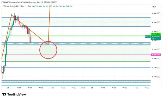Click the 03:00 label just after date 25
The width and height of the screenshot is (163, 99).
tap(19, 88)
